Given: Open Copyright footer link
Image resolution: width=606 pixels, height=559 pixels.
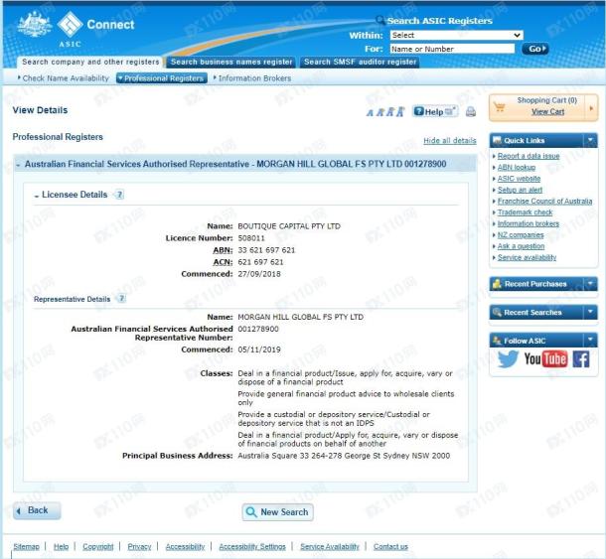Looking at the screenshot, I should pos(98,547).
